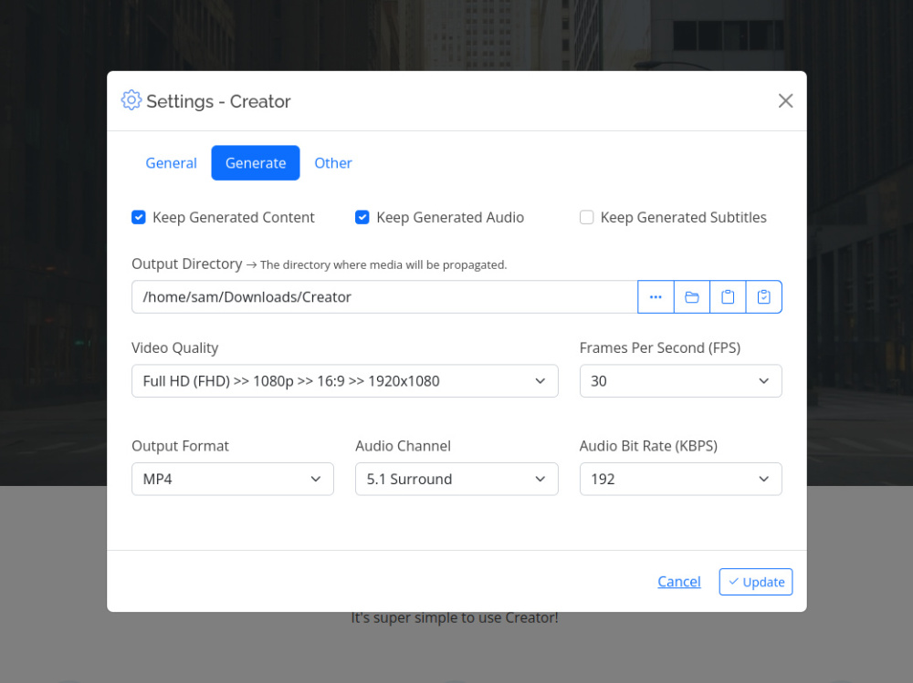Click the three-dots browse button for Output Directory
913x683 pixels.
pos(656,296)
